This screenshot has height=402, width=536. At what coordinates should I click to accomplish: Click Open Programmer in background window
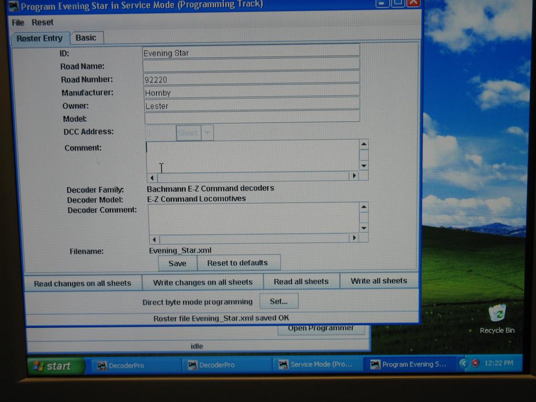click(x=321, y=329)
